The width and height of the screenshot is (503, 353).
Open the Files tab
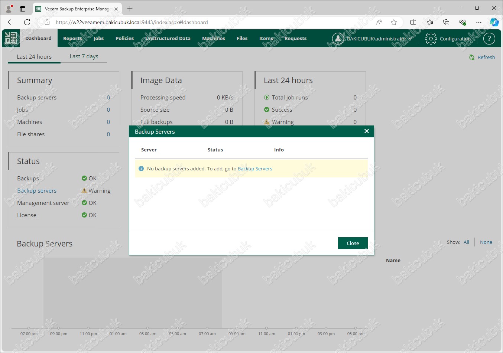coord(242,38)
